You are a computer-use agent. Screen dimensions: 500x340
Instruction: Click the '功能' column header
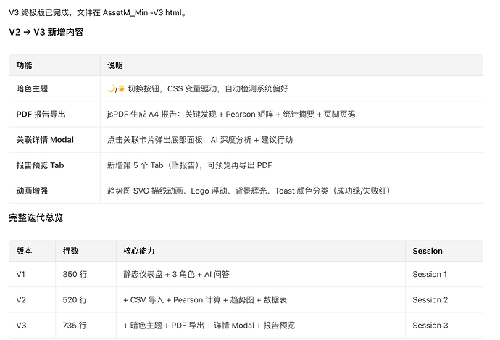tap(54, 65)
